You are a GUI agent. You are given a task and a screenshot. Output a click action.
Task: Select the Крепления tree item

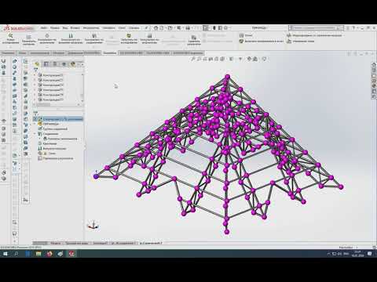(49, 143)
